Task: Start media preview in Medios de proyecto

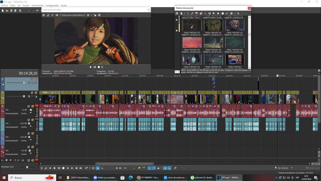Action: (x=218, y=13)
